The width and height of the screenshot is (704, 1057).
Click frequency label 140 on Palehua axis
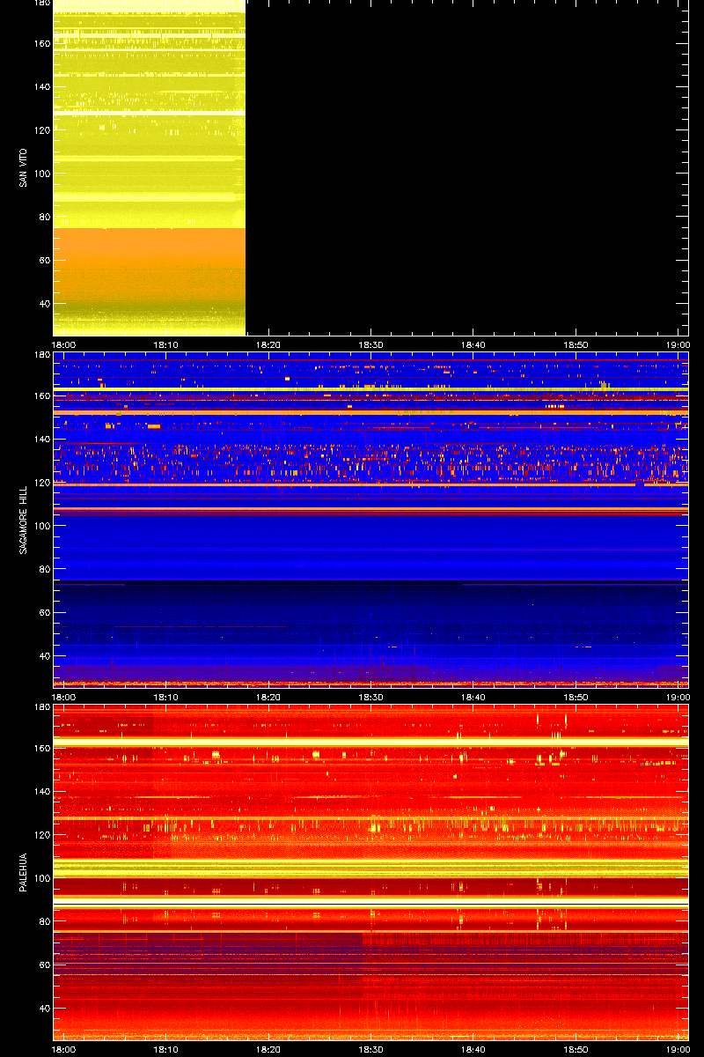pyautogui.click(x=41, y=791)
